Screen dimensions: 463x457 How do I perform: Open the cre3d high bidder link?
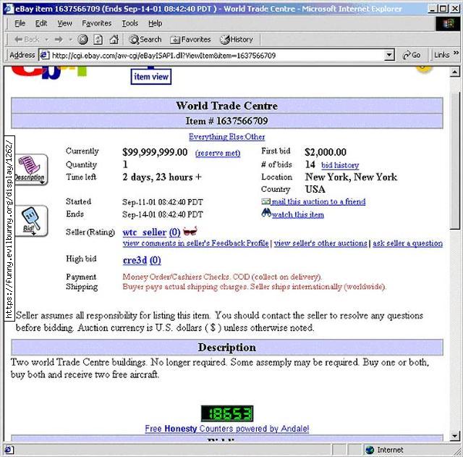coord(135,261)
